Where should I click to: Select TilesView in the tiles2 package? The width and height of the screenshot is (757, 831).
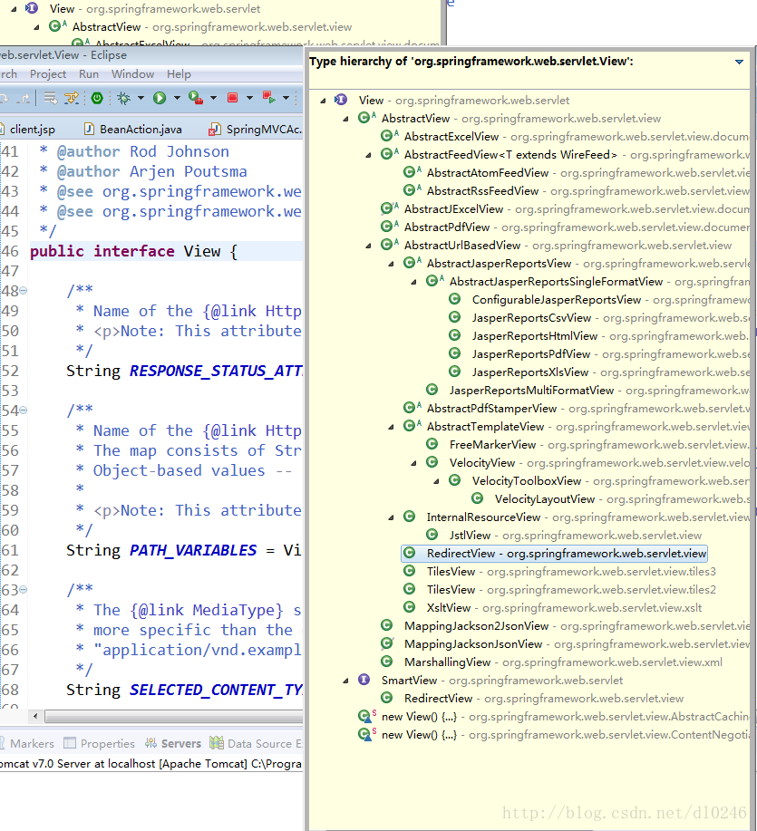coord(571,590)
